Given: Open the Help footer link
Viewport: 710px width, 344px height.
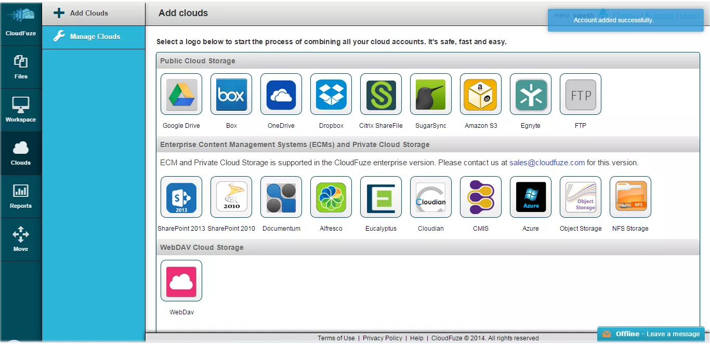Looking at the screenshot, I should point(417,338).
